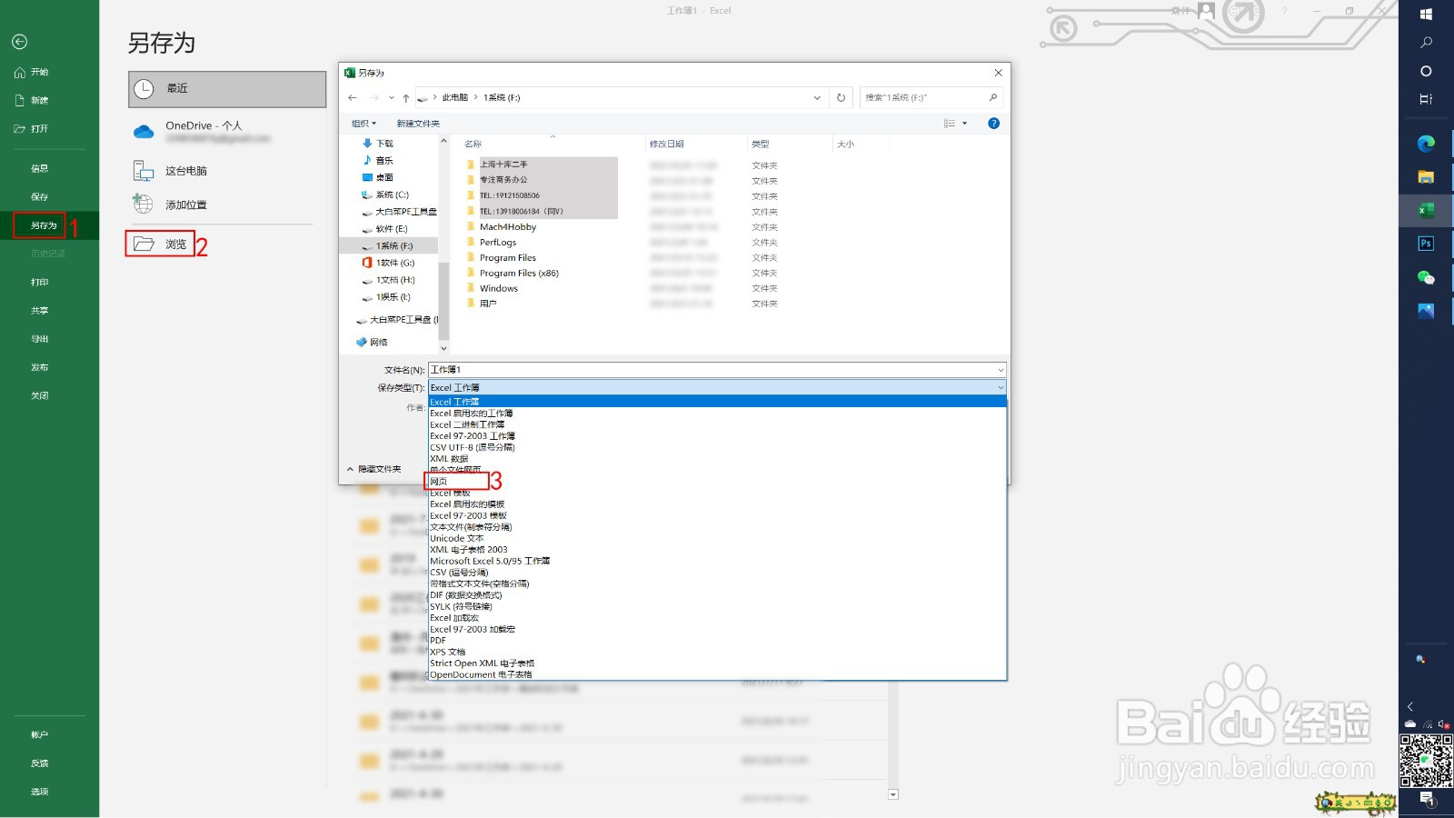
Task: Choose OpenDocument 电子表格 file type
Action: tap(482, 674)
